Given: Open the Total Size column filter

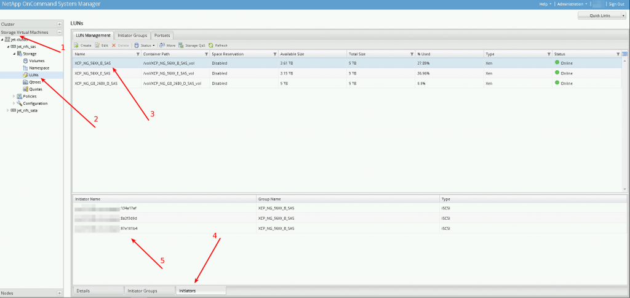Looking at the screenshot, I should pos(412,54).
